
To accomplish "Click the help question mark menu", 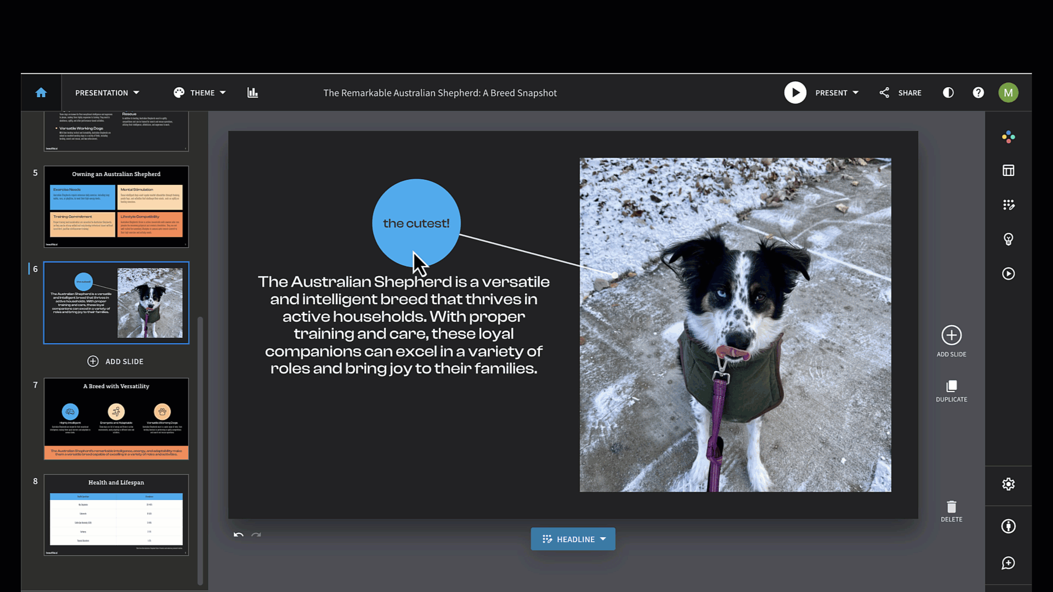I will coord(978,92).
